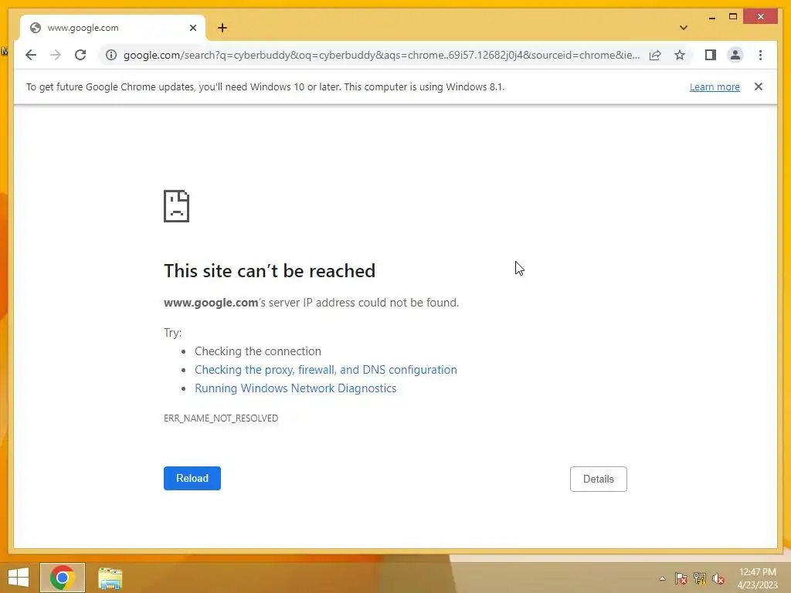The image size is (791, 593).
Task: Click the 'This site can't be reached' heading
Action: (x=270, y=271)
